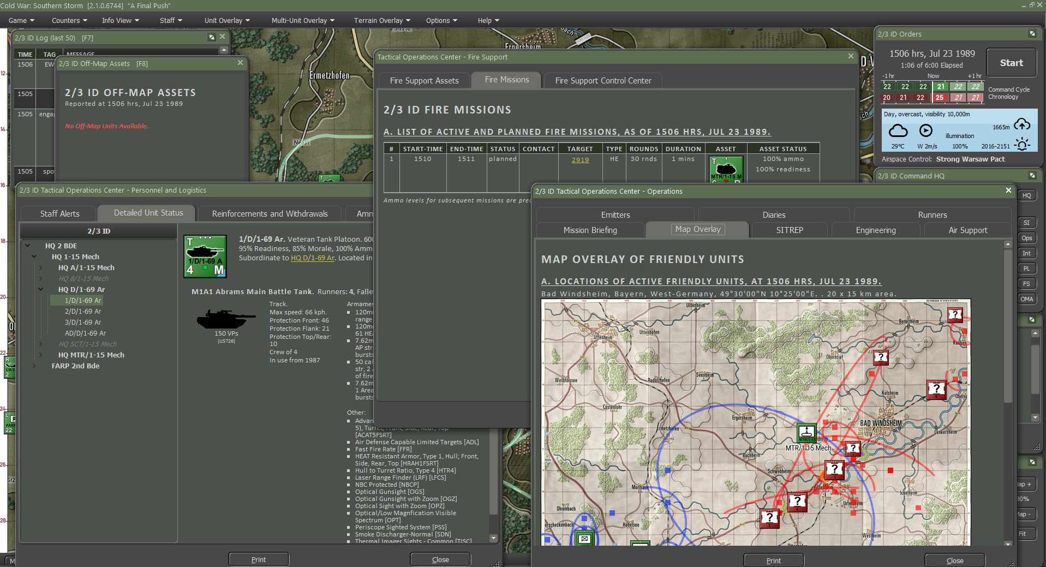Image resolution: width=1046 pixels, height=567 pixels.
Task: Expand the FARP 2nd Bde tree node
Action: 34,366
